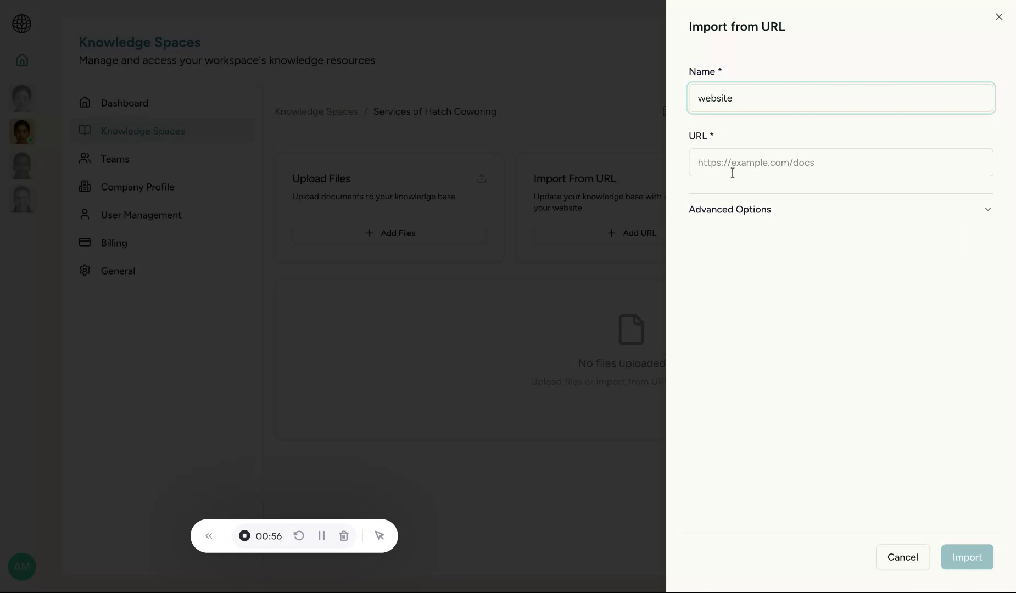Pause the screen recording
The image size is (1016, 593).
pyautogui.click(x=322, y=536)
